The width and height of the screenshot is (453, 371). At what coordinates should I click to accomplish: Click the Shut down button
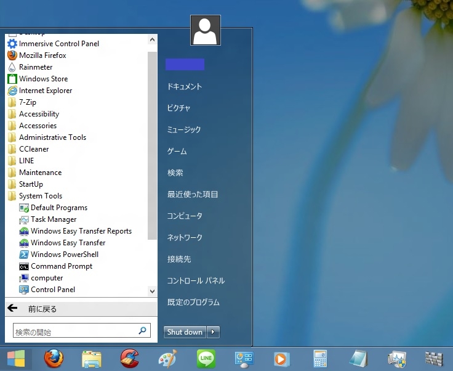pos(185,332)
